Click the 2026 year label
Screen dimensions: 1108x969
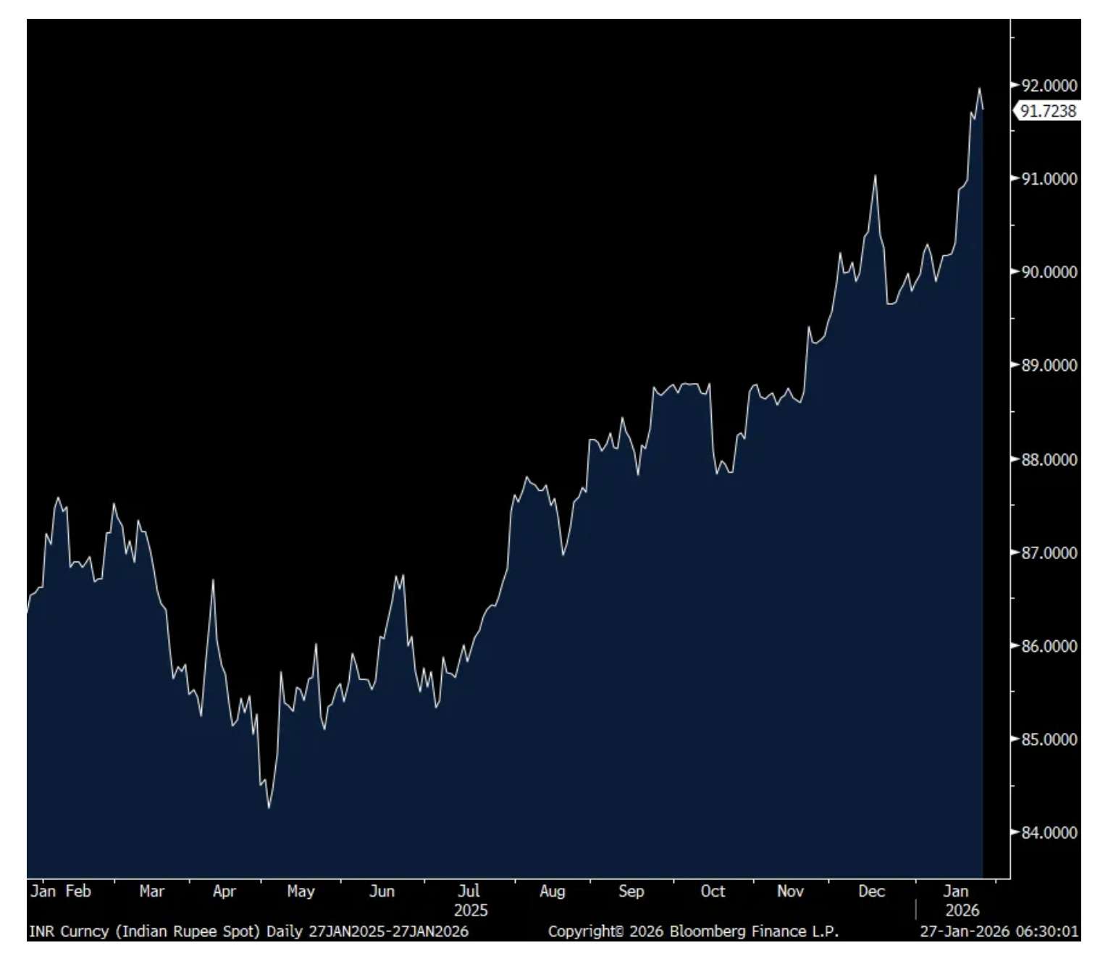962,910
